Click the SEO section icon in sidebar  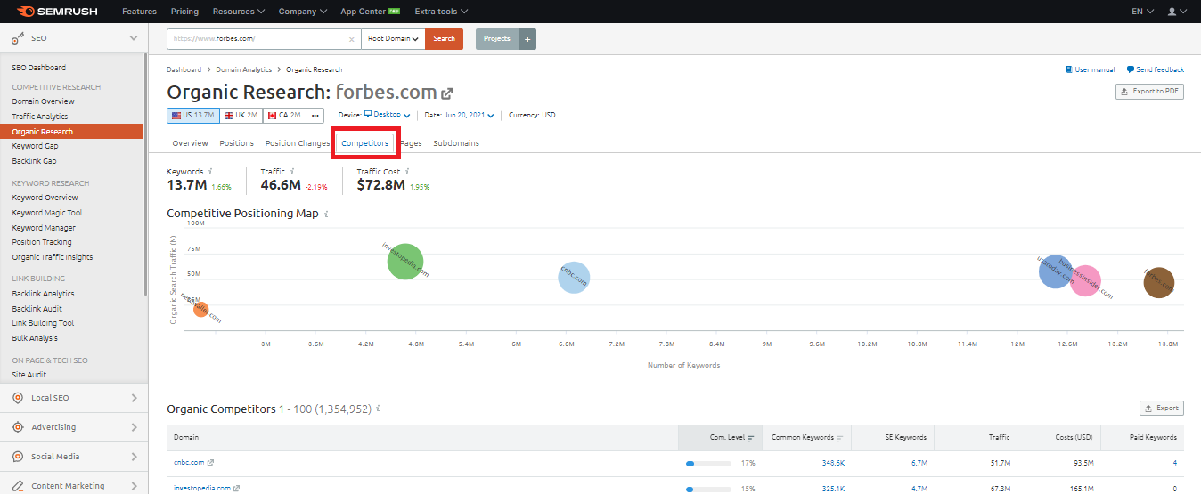click(x=19, y=38)
